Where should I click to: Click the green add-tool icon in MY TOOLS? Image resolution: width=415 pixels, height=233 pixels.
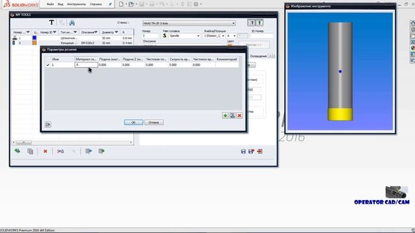point(18,151)
